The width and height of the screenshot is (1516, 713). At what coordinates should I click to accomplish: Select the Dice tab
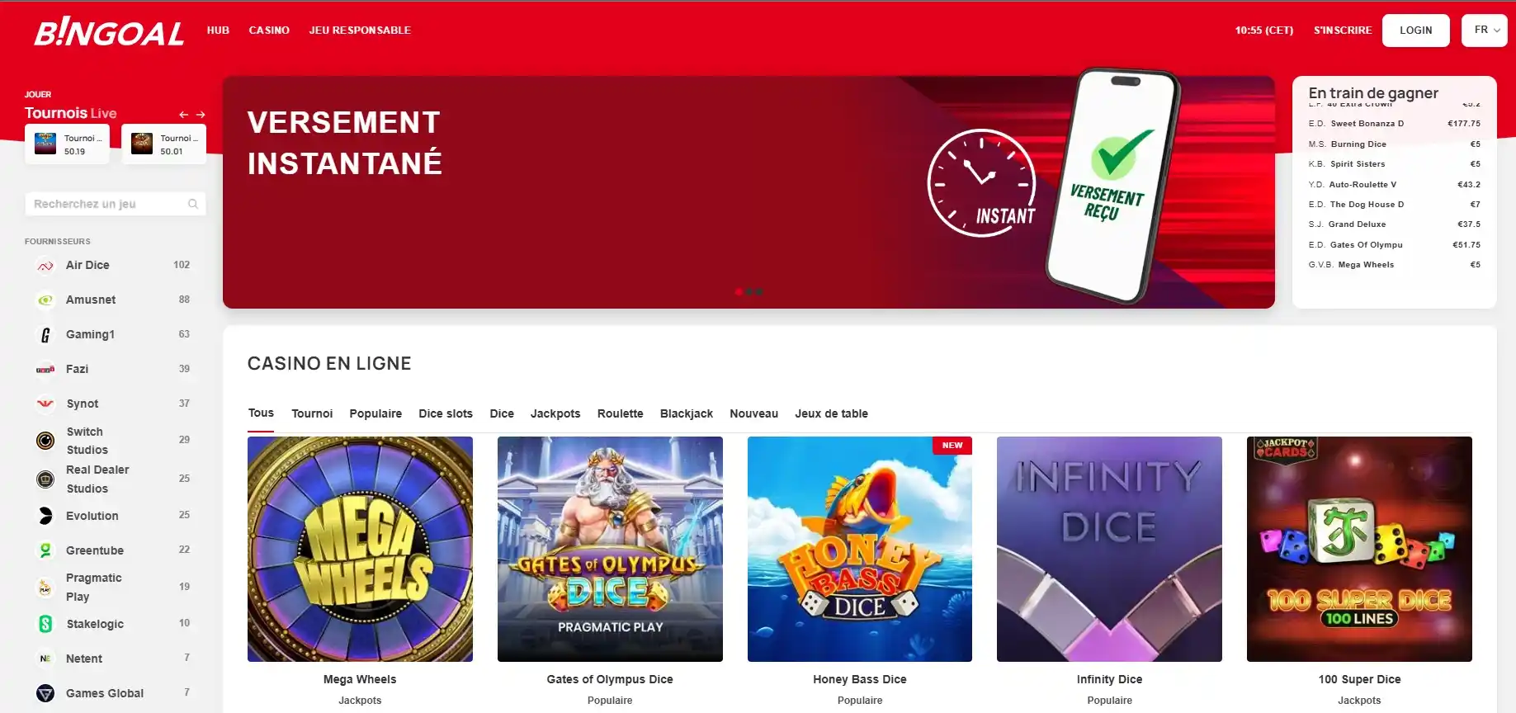click(x=502, y=414)
